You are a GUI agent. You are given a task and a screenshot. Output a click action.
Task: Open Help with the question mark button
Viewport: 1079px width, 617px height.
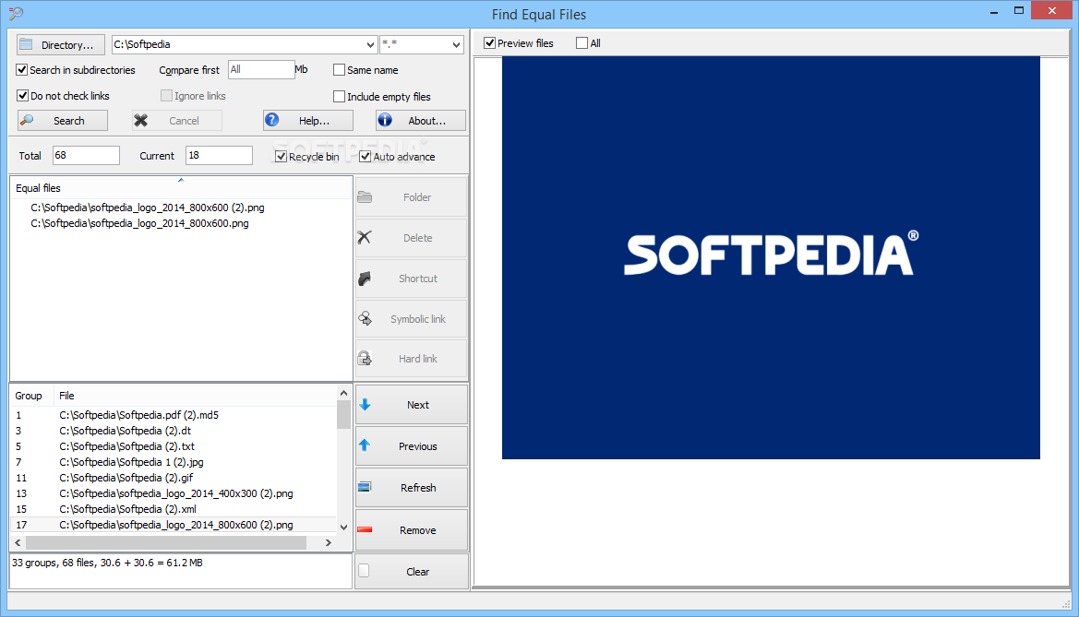pos(307,121)
